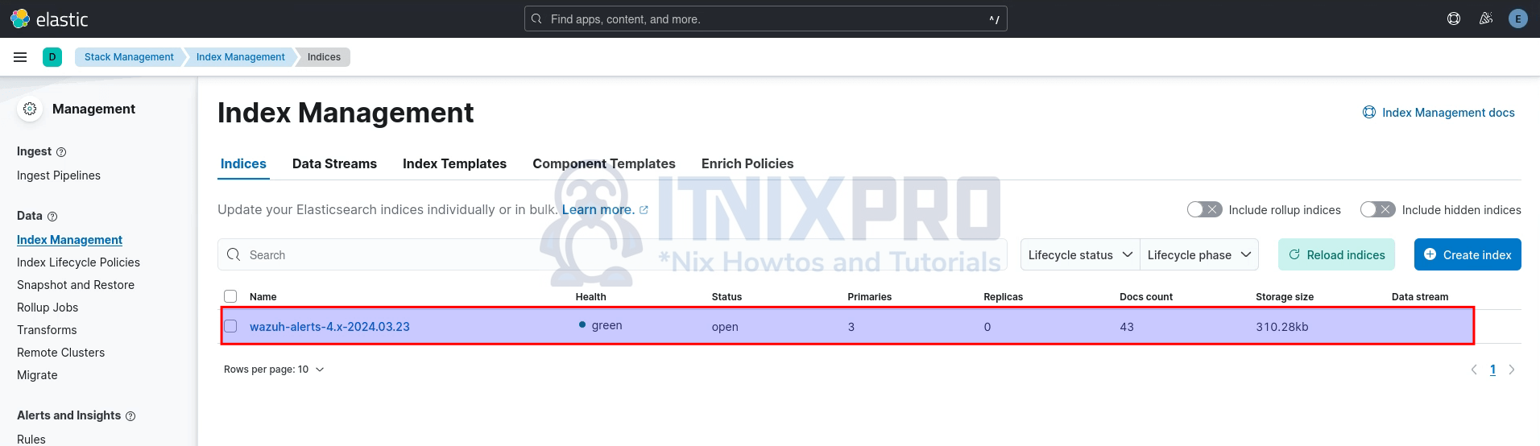
Task: Enable Include rollup indices switch
Action: [1204, 209]
